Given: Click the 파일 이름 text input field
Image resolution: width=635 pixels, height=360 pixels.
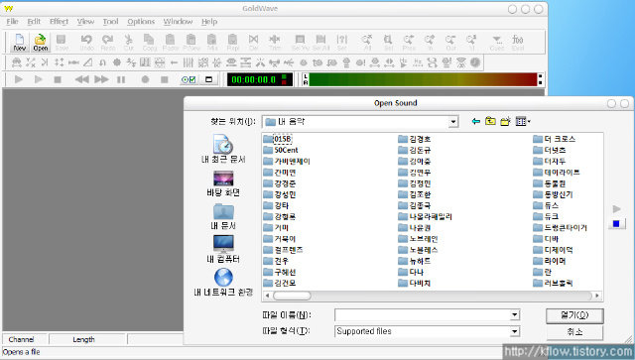Looking at the screenshot, I should click(x=422, y=314).
